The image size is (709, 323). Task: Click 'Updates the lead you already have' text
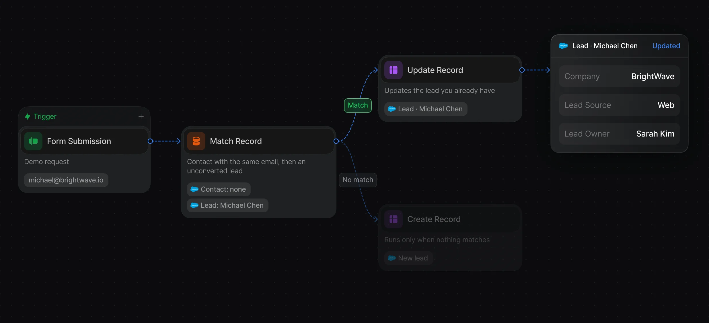(x=439, y=91)
